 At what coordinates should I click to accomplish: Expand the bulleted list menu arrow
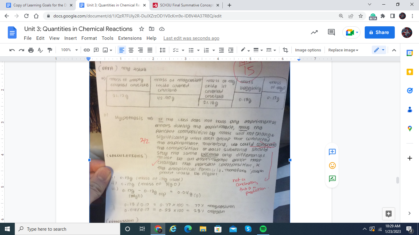198,50
